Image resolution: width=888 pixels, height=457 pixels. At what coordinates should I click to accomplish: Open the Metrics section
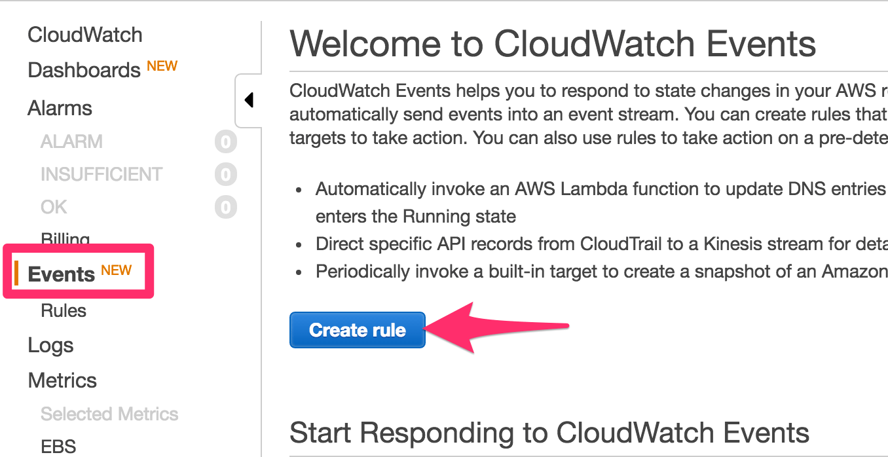[62, 380]
